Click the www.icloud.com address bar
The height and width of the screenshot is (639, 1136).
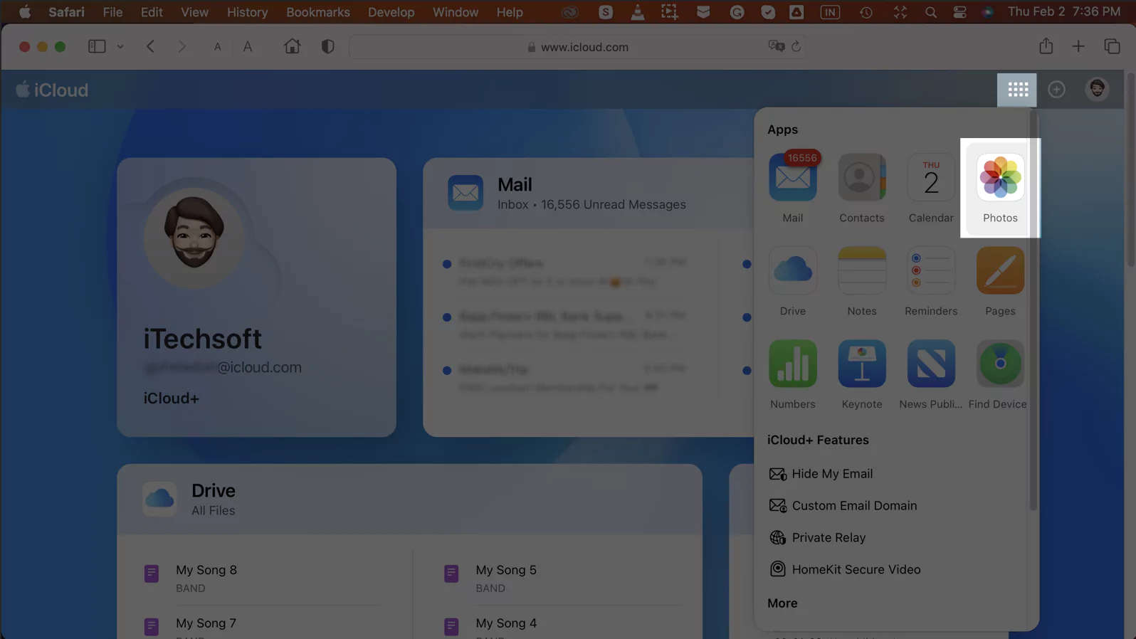577,47
